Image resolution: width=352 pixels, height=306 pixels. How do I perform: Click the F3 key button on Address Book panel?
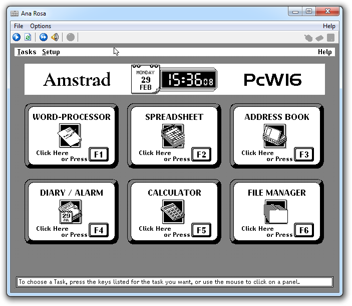(x=304, y=155)
